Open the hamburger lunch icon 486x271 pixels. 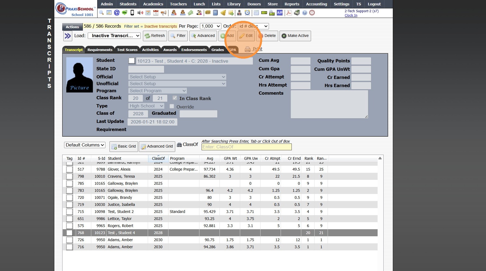(208, 13)
